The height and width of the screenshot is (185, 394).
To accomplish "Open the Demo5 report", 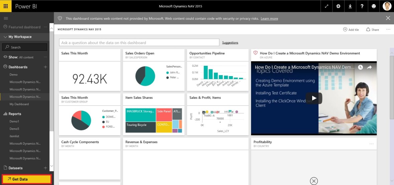I will [14, 129].
